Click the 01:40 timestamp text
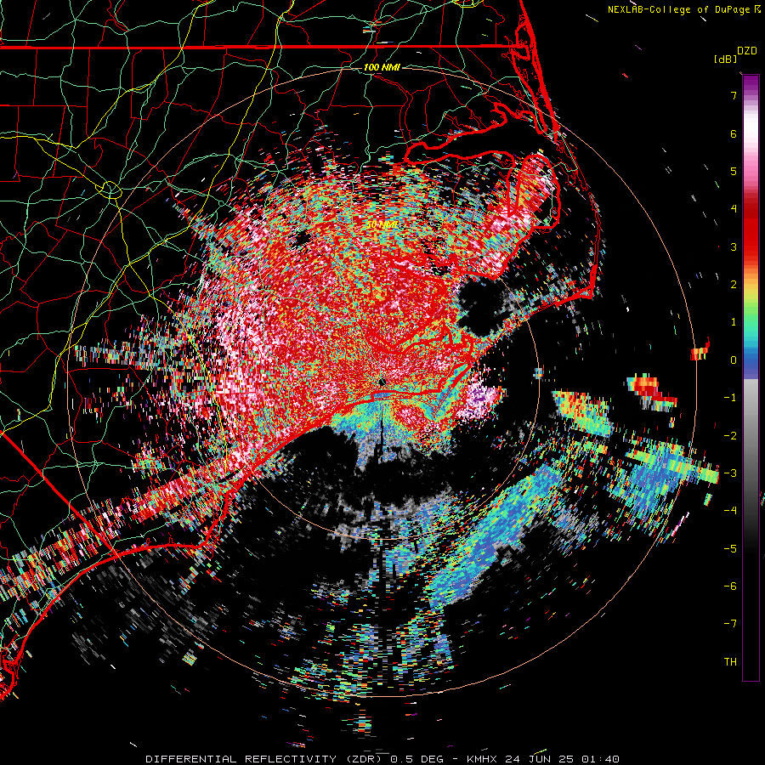 601,759
